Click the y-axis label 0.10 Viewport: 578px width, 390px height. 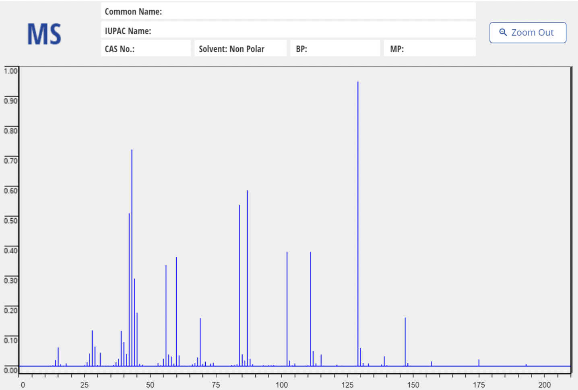11,341
